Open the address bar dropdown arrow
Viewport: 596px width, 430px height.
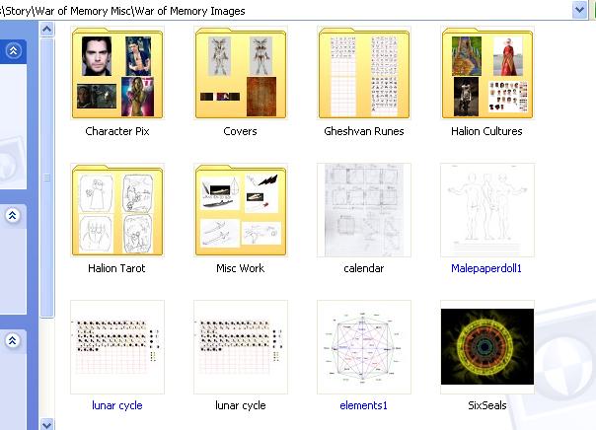[579, 9]
